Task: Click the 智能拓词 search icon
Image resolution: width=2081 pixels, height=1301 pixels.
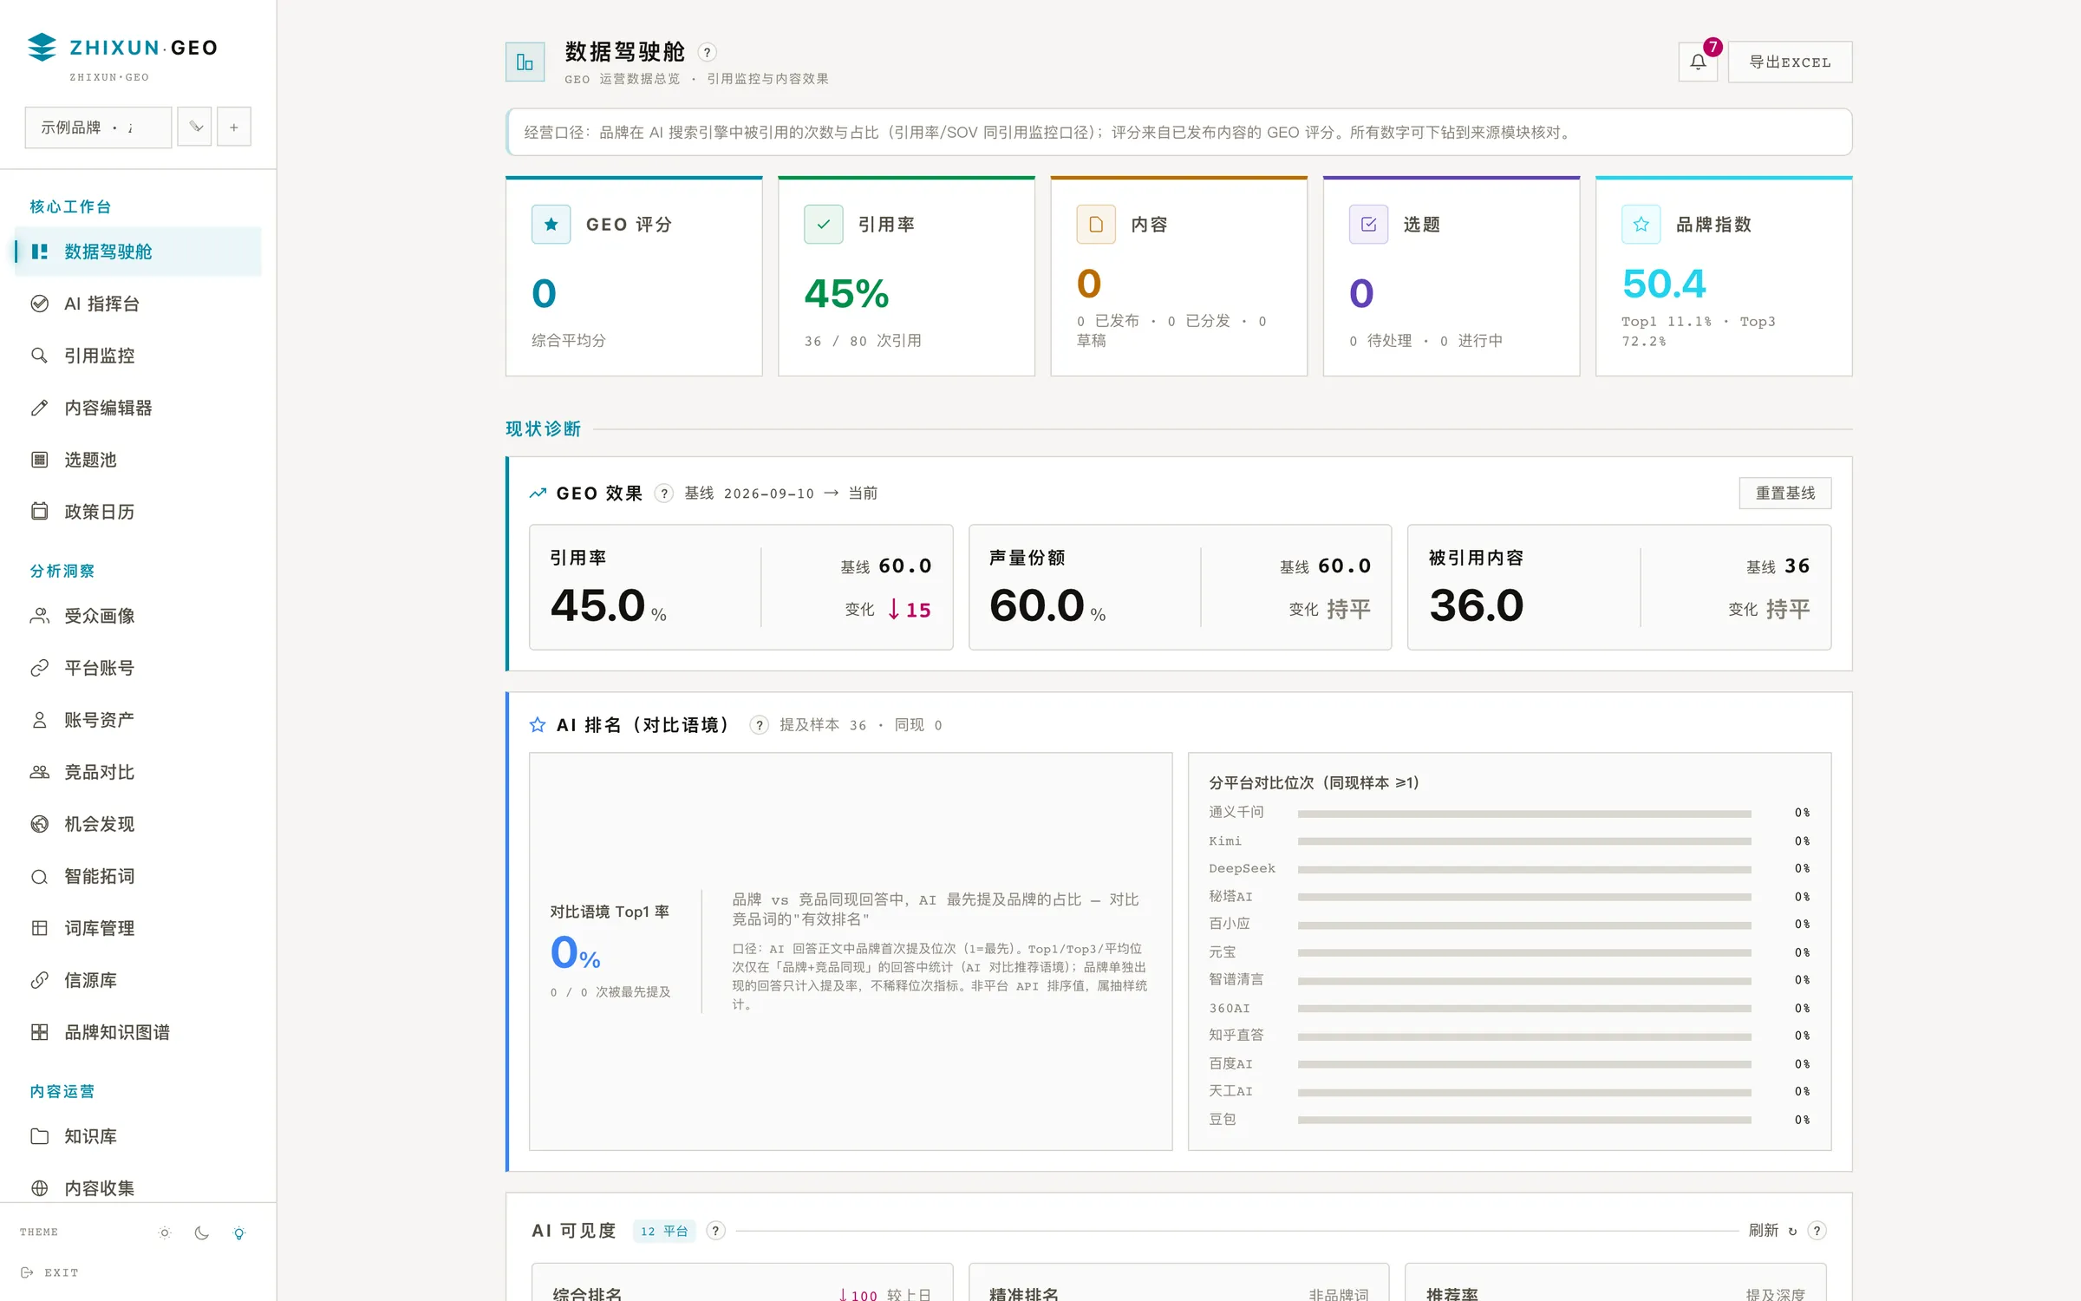Action: click(x=40, y=876)
